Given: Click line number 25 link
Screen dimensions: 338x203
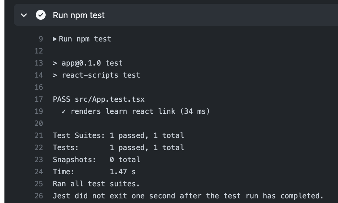Looking at the screenshot, I should click(39, 184).
